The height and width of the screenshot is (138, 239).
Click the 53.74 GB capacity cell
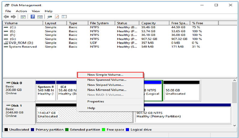point(148,31)
